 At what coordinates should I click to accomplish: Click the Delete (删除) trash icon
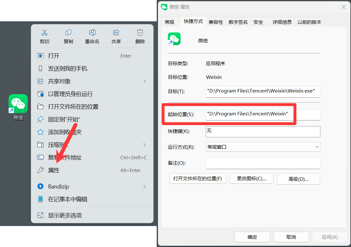pos(140,33)
